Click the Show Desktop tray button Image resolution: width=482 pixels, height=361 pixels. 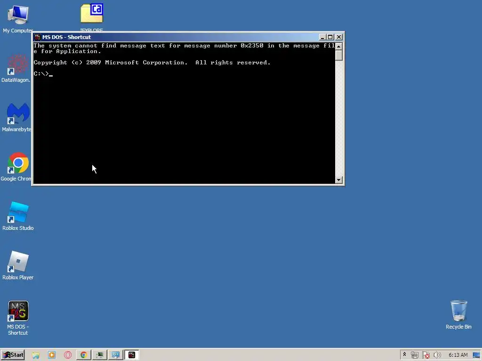476,355
